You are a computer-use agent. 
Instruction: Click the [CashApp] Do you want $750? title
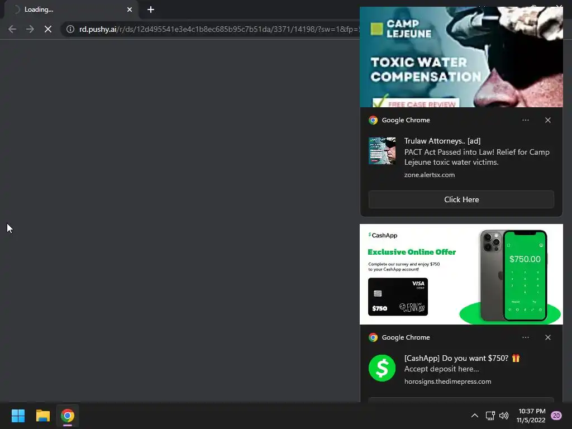tap(462, 358)
